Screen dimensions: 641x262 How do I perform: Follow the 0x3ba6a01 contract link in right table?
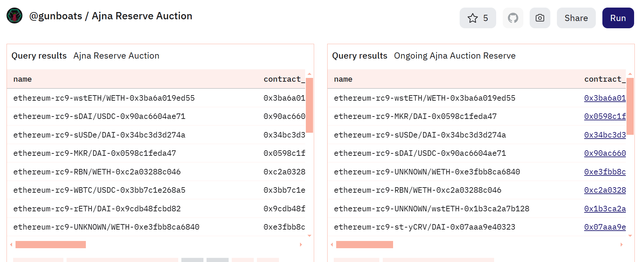point(605,98)
